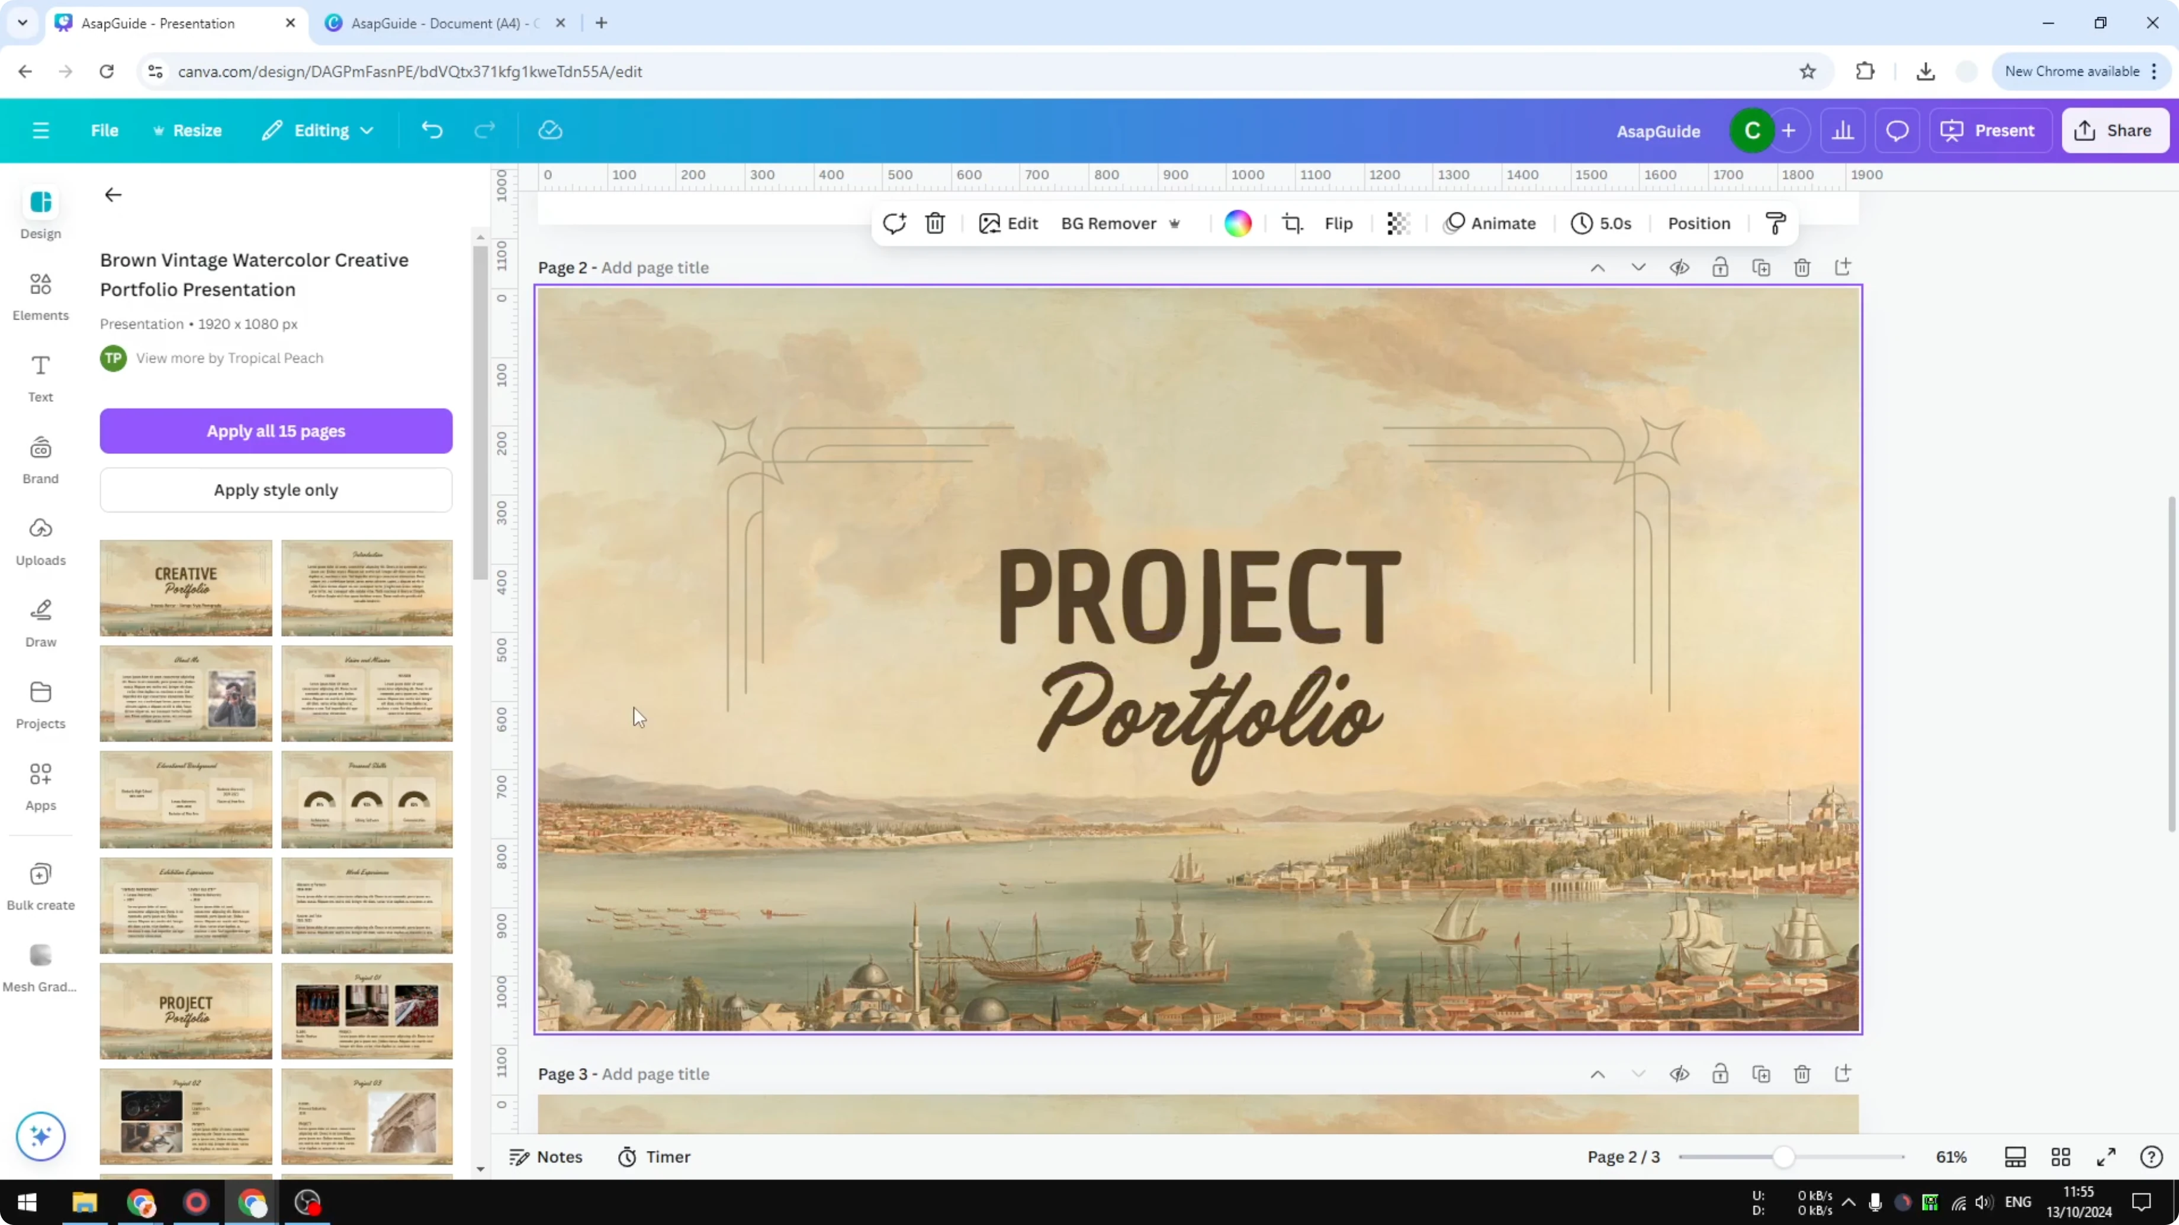The width and height of the screenshot is (2179, 1225).
Task: Select the Elements panel in sidebar
Action: tap(40, 296)
